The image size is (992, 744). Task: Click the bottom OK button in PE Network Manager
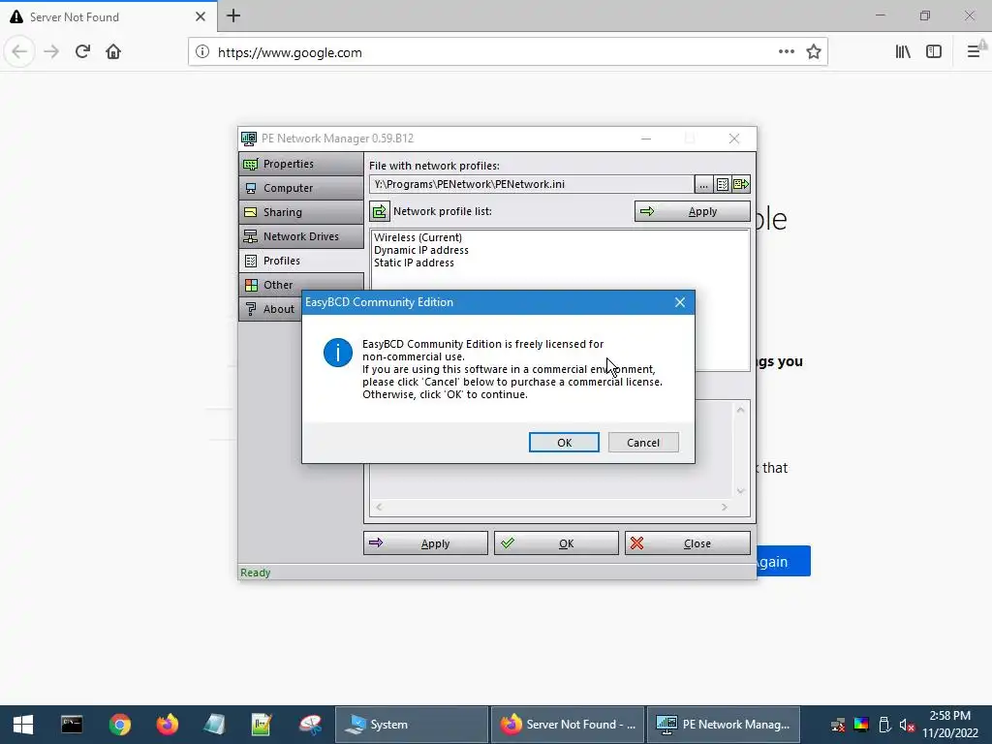point(556,543)
